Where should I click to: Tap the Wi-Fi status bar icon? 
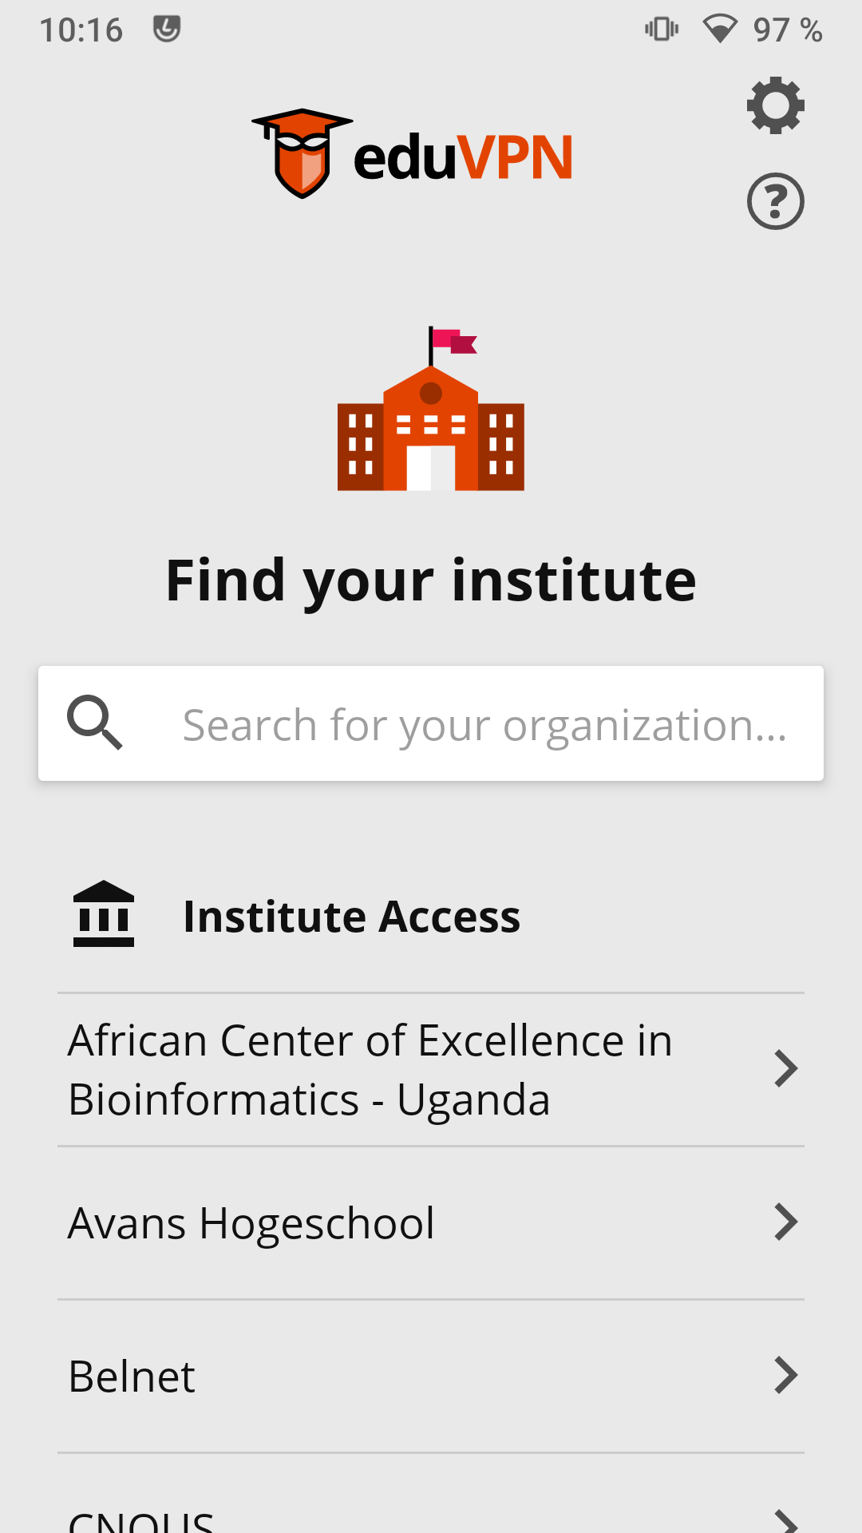[719, 30]
